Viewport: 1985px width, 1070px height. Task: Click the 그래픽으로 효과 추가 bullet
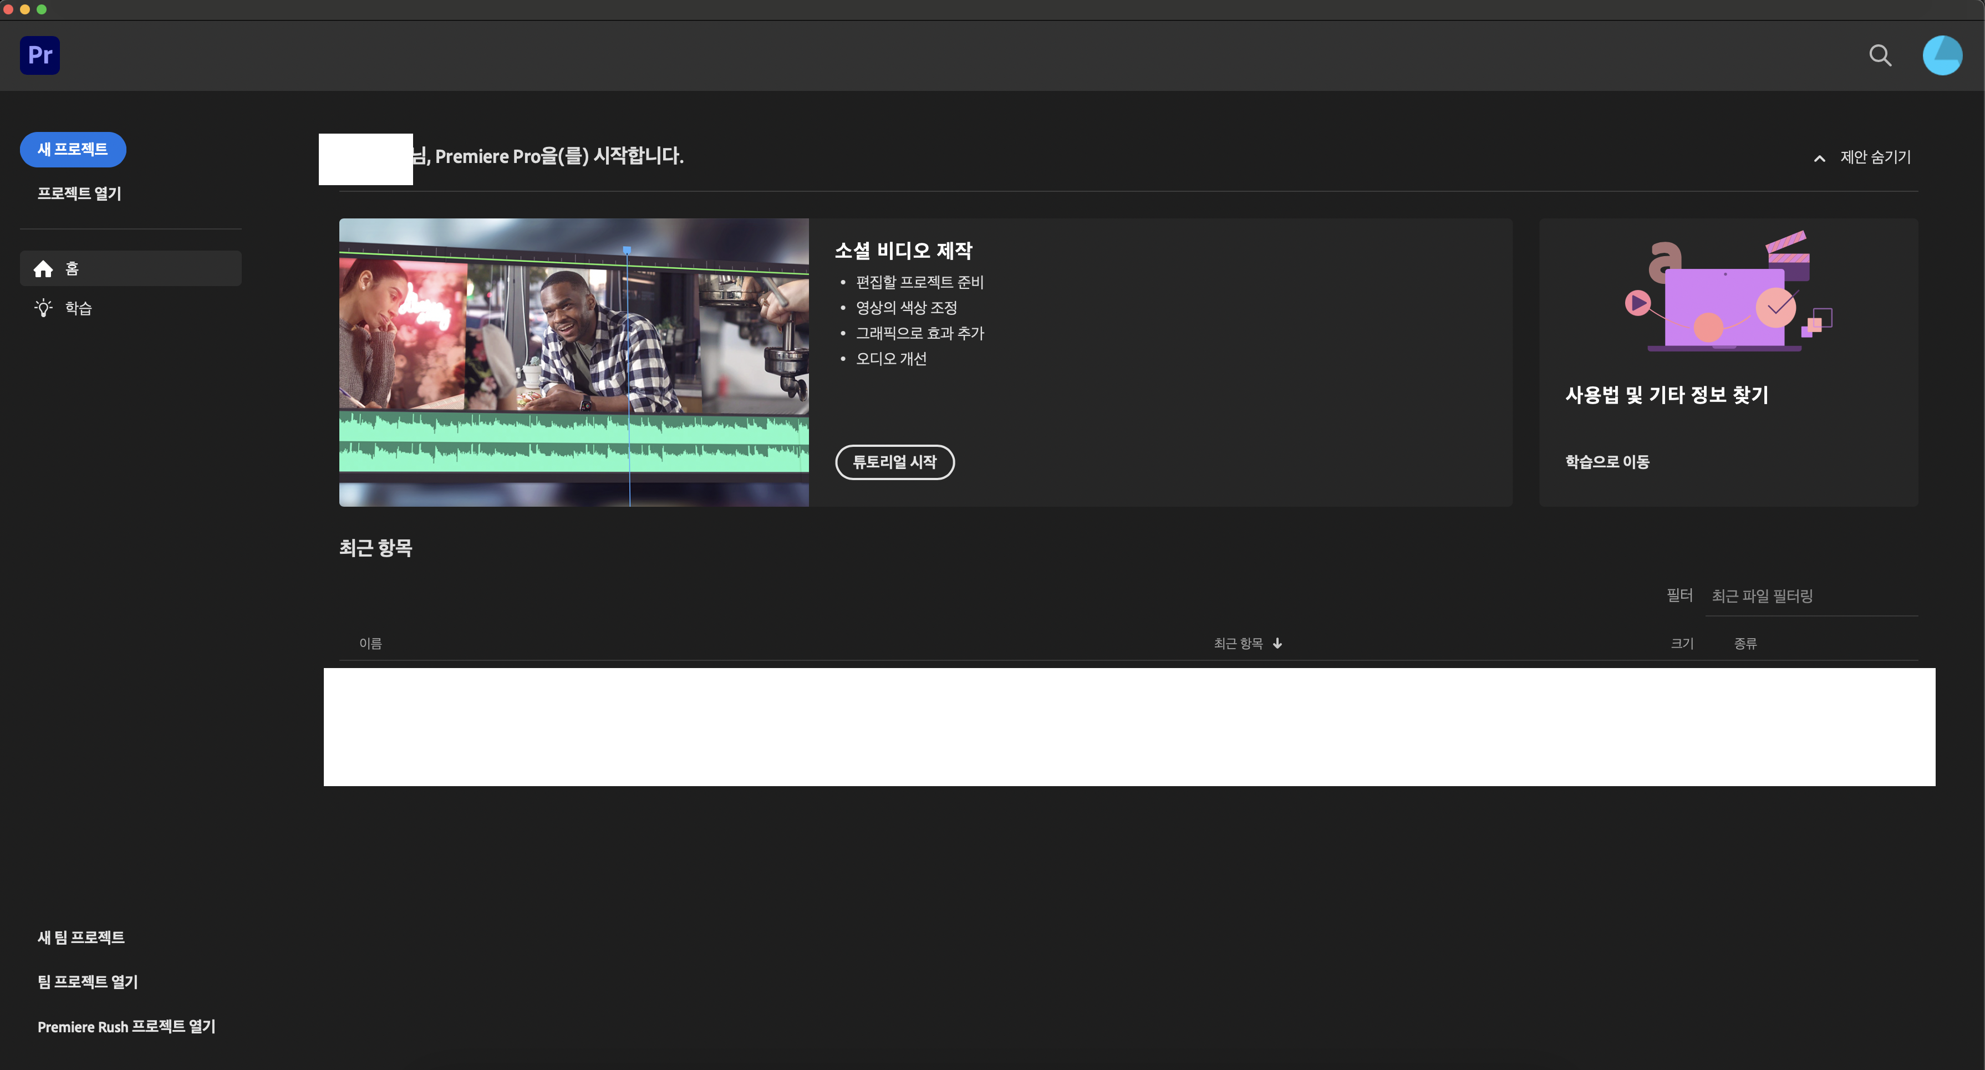point(920,334)
